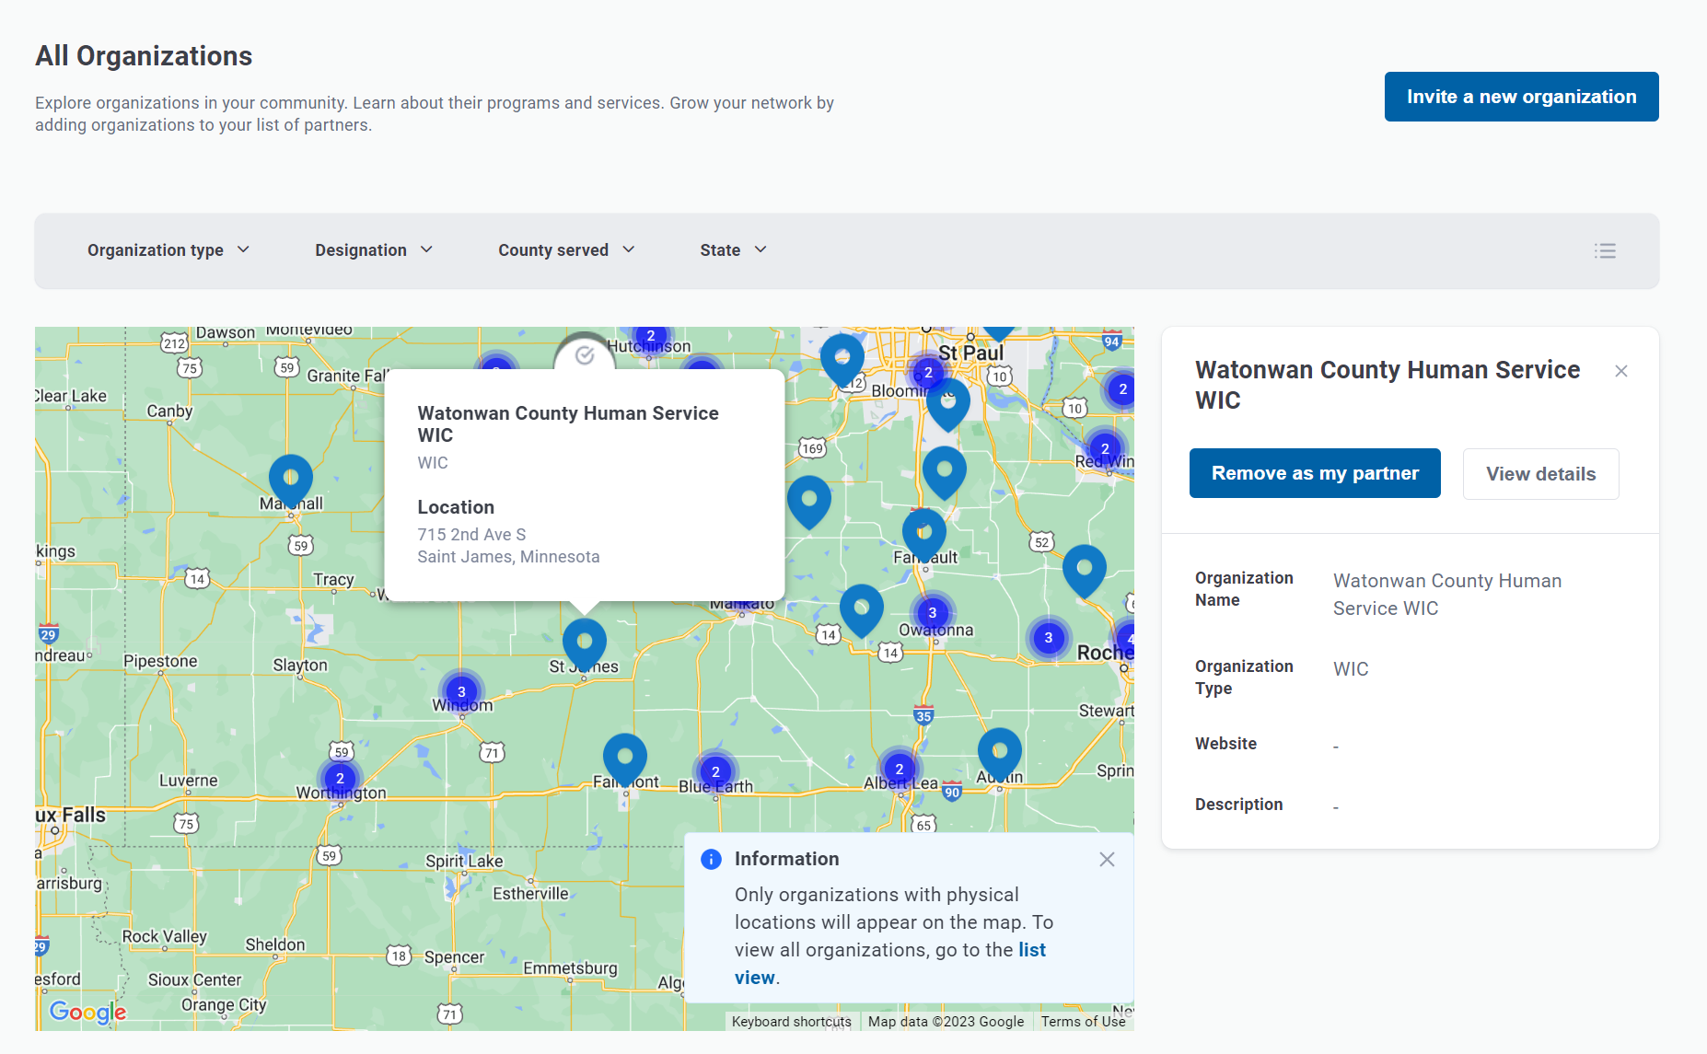The image size is (1707, 1054).
Task: Click the map pin at Fairmont
Action: click(624, 757)
